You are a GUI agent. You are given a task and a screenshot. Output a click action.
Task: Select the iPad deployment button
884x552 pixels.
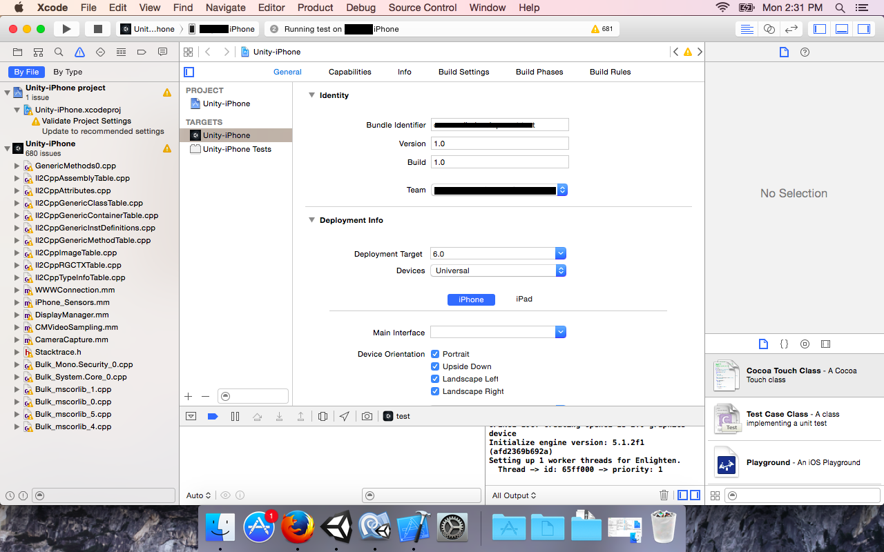[x=524, y=299]
